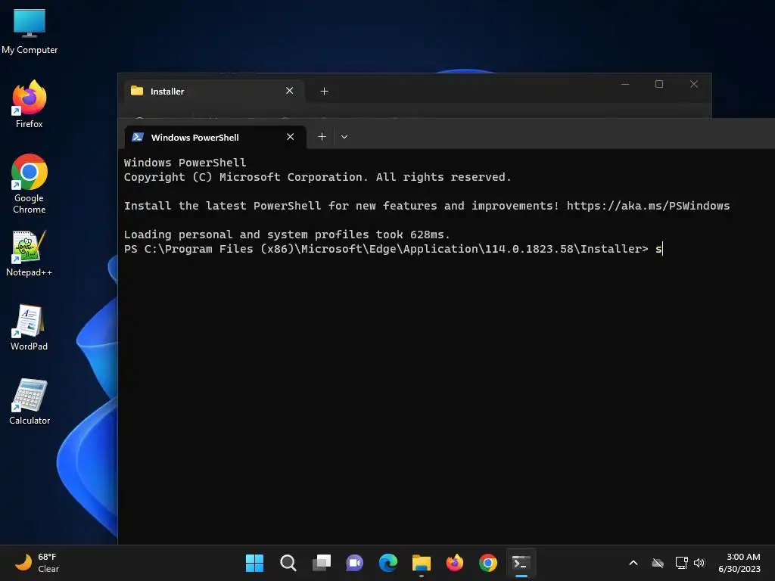This screenshot has width=775, height=581.
Task: Launch Firefox from desktop shortcut
Action: click(x=30, y=104)
